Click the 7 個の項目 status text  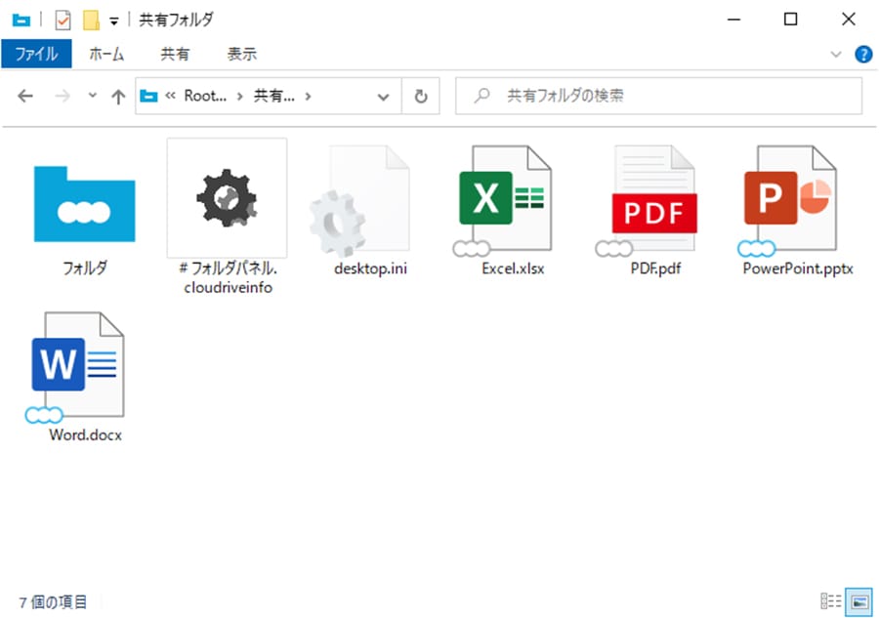(53, 602)
